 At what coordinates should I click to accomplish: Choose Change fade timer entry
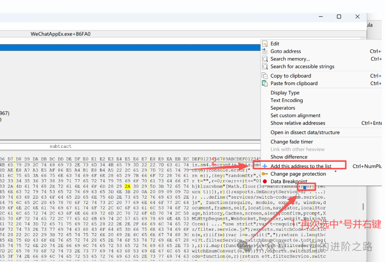[x=291, y=142]
